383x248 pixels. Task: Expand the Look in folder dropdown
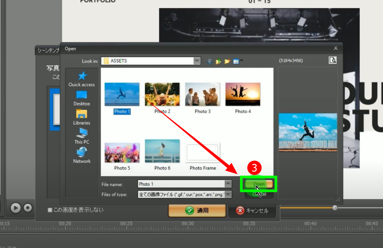pyautogui.click(x=197, y=61)
